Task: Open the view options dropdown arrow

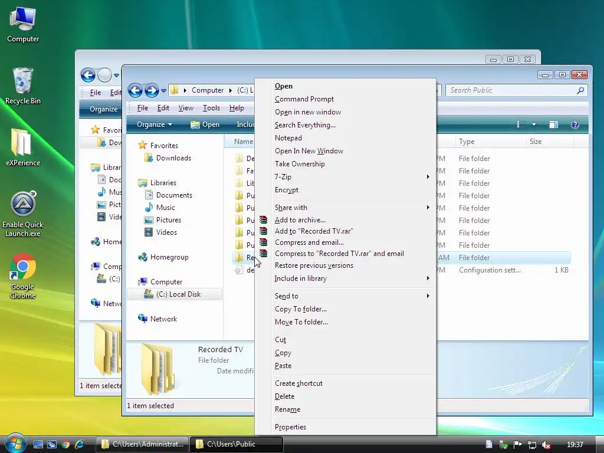Action: click(x=534, y=124)
